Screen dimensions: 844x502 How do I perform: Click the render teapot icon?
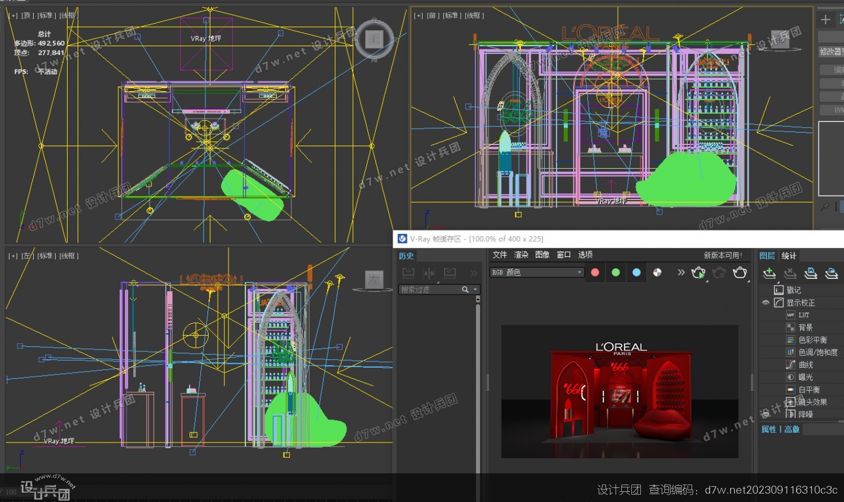tap(740, 273)
